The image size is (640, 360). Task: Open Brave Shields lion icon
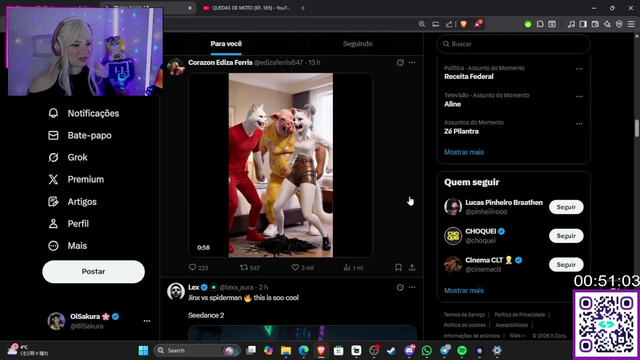pyautogui.click(x=463, y=24)
